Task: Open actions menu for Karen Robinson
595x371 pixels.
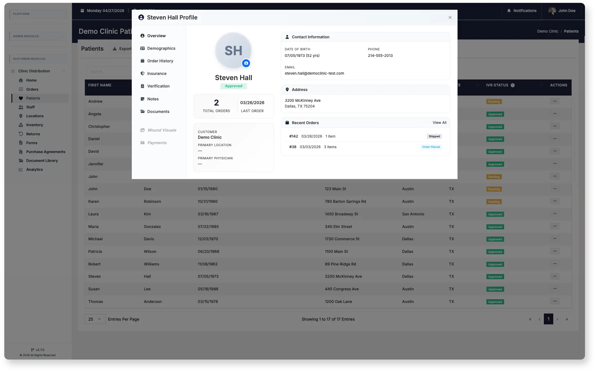Action: point(555,201)
